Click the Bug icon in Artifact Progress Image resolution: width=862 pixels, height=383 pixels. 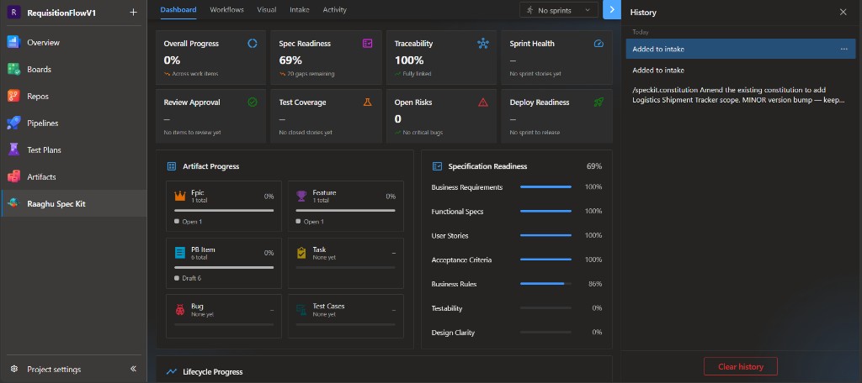(180, 310)
